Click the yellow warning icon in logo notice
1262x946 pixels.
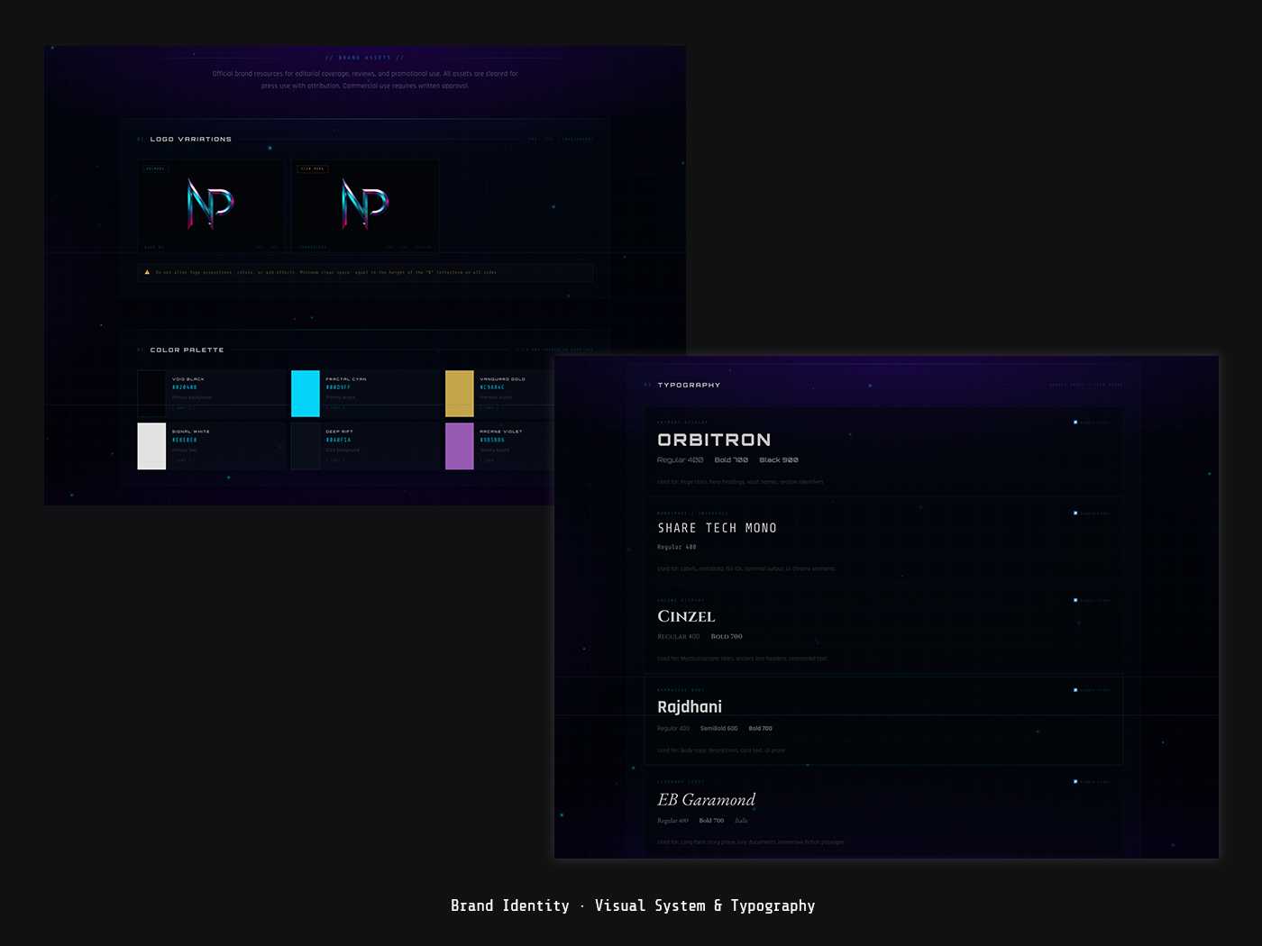[x=147, y=272]
